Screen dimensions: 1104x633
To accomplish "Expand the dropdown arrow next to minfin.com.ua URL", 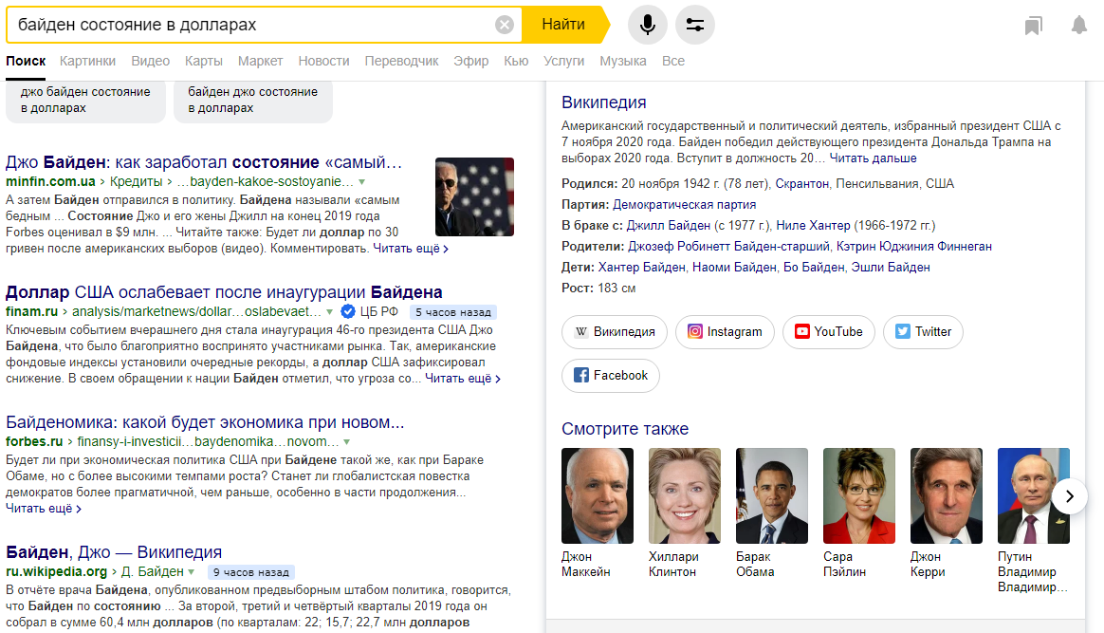I will tap(362, 182).
